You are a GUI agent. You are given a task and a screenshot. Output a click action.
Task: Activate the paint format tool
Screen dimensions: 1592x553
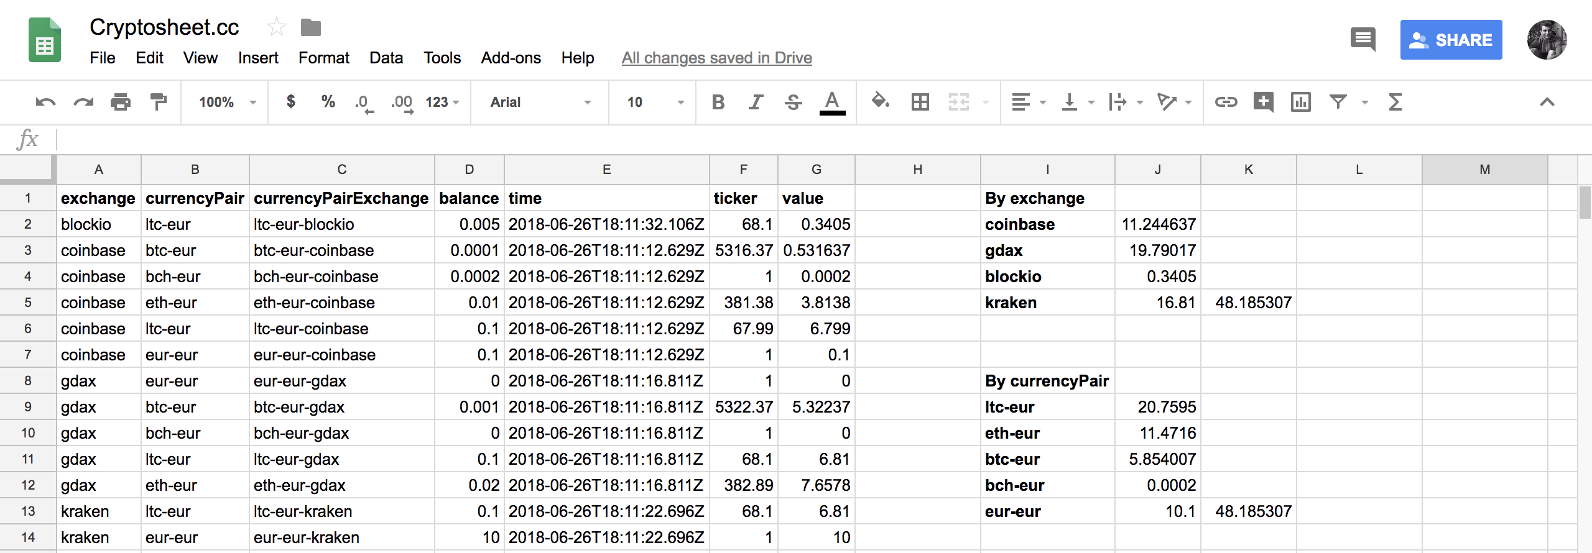pyautogui.click(x=159, y=102)
